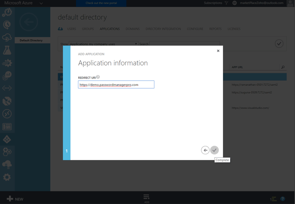Click the NEW plus button

tap(15, 199)
